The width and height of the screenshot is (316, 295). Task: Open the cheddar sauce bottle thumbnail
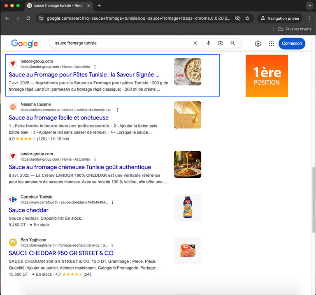tap(188, 207)
